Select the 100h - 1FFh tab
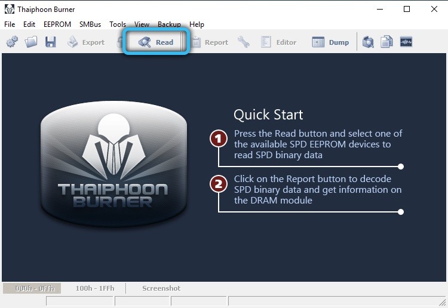The height and width of the screenshot is (308, 448). [x=95, y=288]
